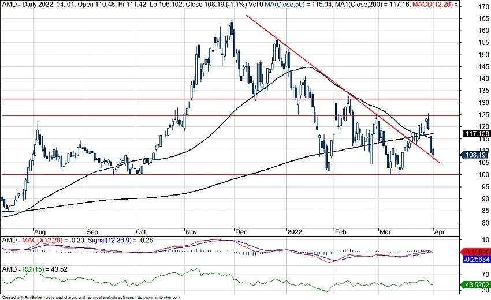This screenshot has width=491, height=300.
Task: Click the 165 price axis label
Action: click(483, 19)
